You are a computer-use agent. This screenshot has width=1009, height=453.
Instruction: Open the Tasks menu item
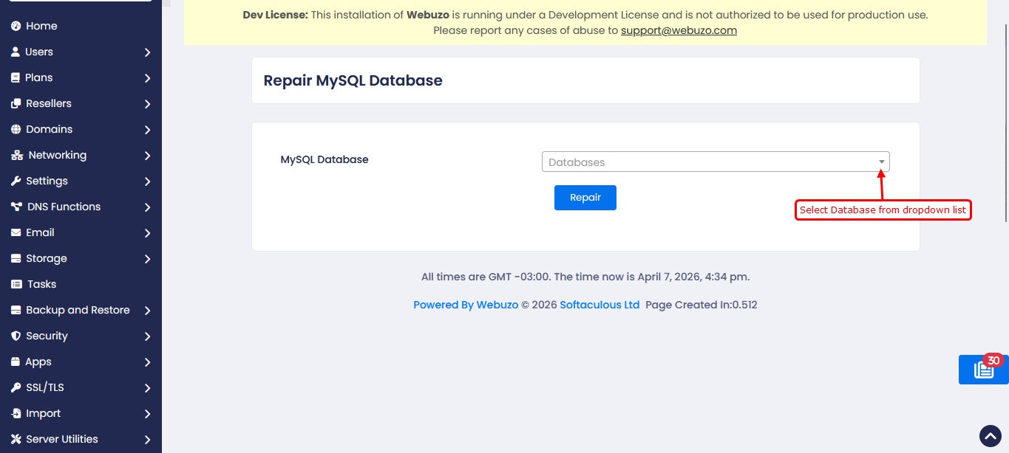point(41,284)
